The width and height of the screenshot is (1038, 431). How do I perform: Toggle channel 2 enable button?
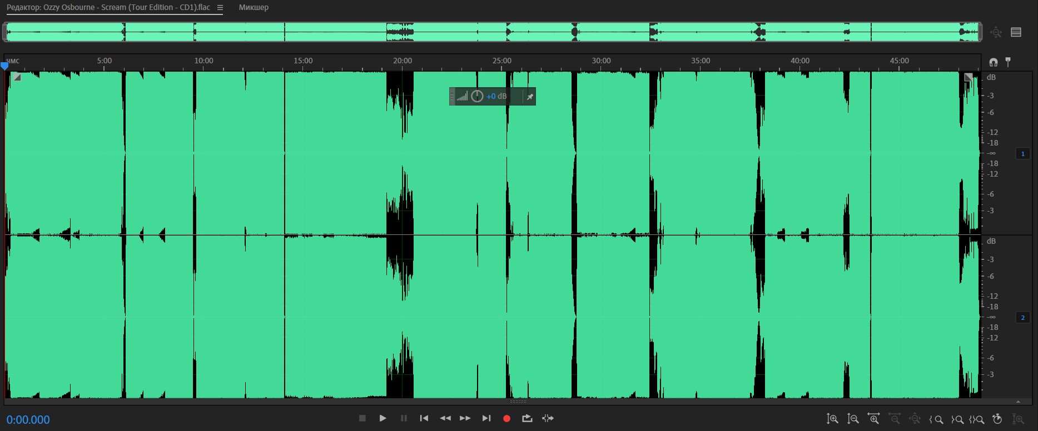(x=1023, y=318)
